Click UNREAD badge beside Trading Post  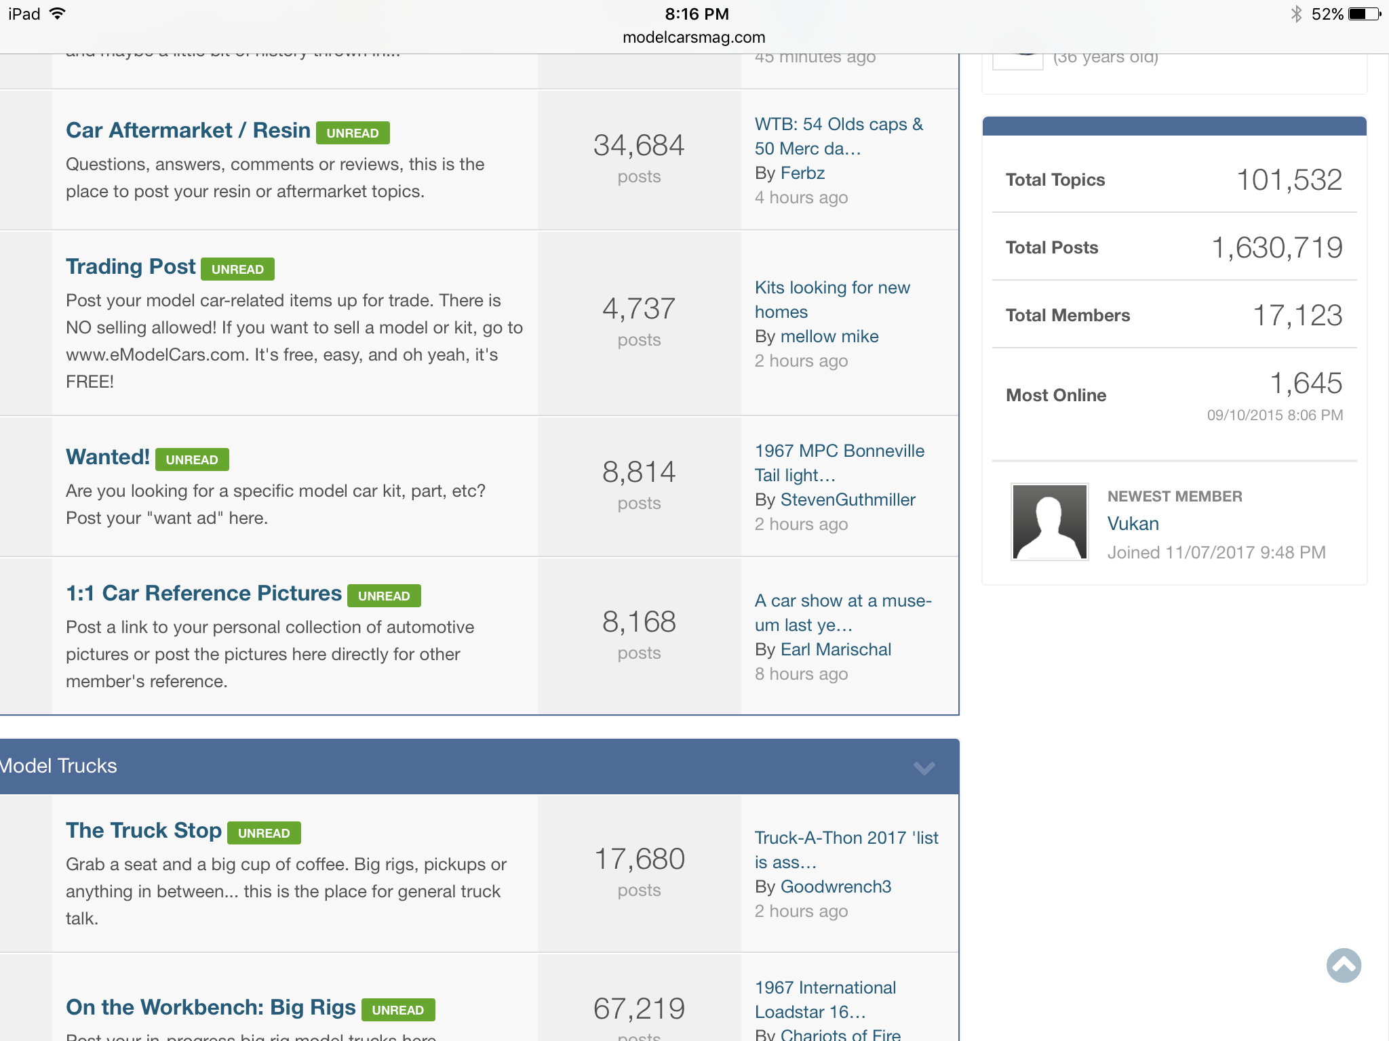point(237,269)
